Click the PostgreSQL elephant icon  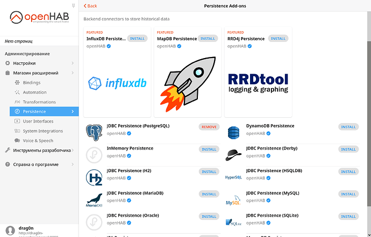(x=94, y=133)
